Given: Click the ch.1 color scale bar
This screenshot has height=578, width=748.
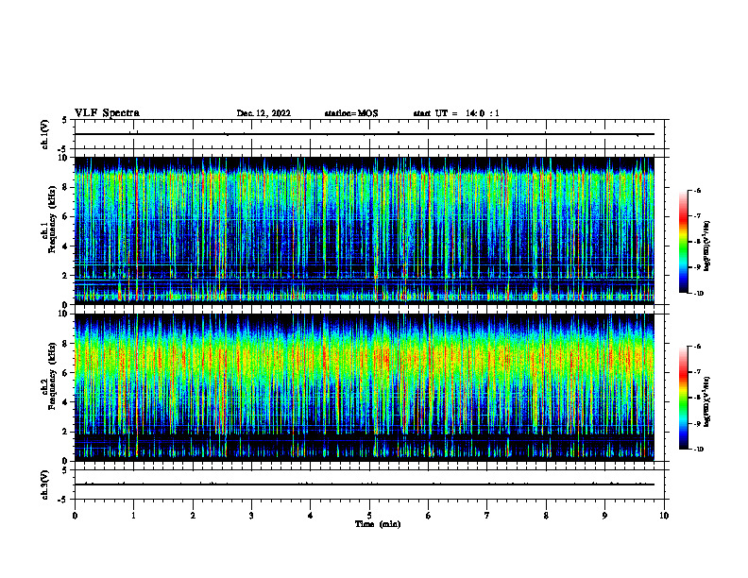Looking at the screenshot, I should (x=683, y=242).
